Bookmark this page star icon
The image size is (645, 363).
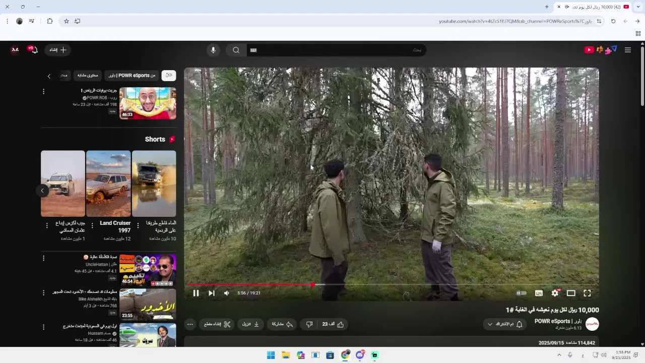tap(66, 21)
